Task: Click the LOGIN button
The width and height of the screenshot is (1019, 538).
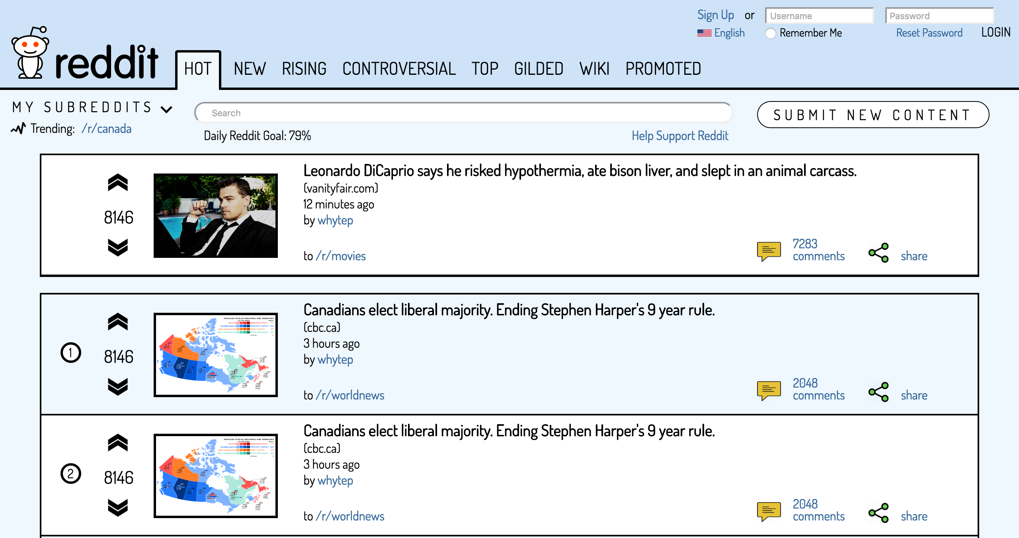Action: pos(996,32)
